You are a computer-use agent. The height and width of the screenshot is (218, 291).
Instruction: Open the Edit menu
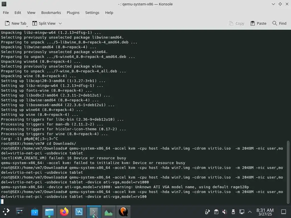coord(18,12)
